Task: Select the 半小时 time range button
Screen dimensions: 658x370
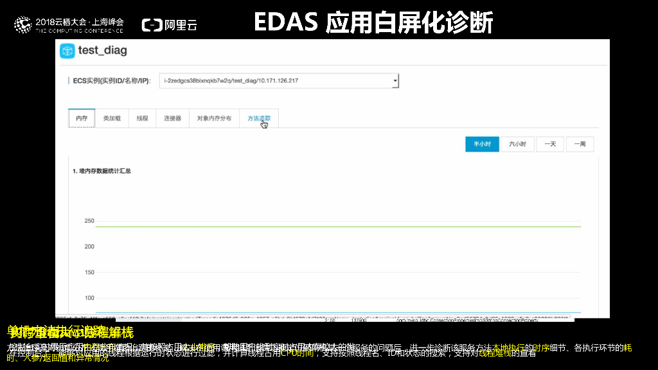Action: 482,144
